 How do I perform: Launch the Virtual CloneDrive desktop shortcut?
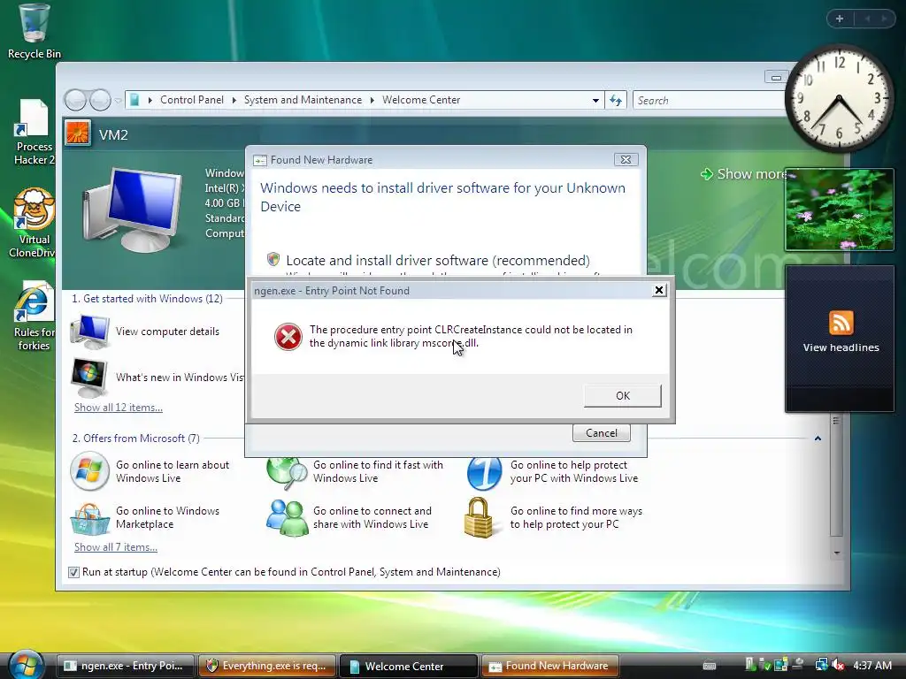[34, 222]
